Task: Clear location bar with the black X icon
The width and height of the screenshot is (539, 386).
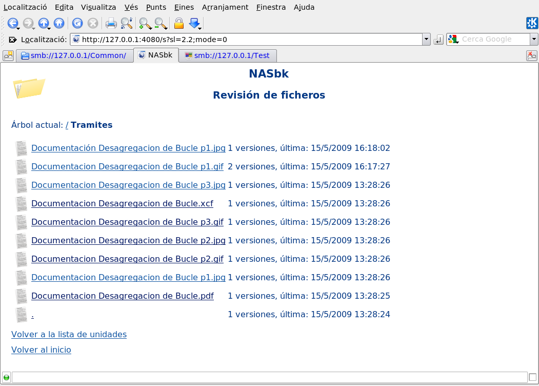Action: click(x=12, y=40)
